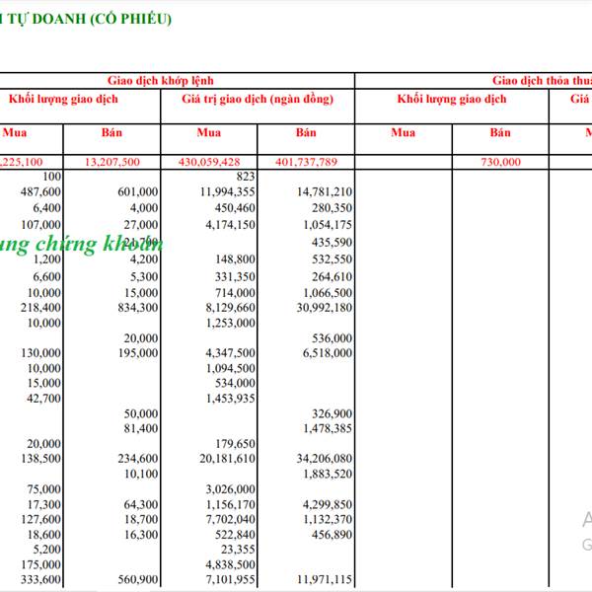
Task: Select cell 450,460
Action: (x=235, y=208)
